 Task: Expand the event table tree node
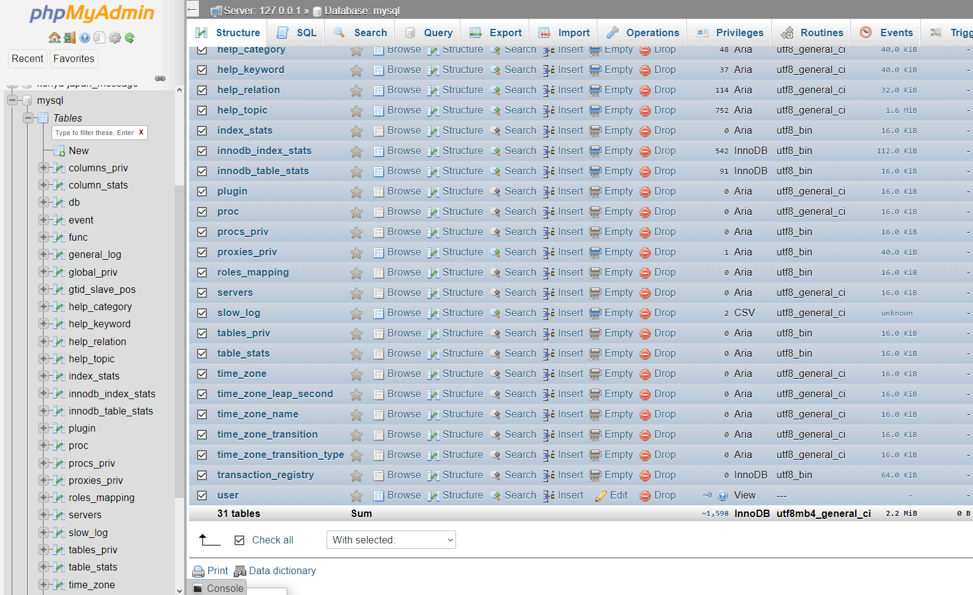click(x=44, y=220)
